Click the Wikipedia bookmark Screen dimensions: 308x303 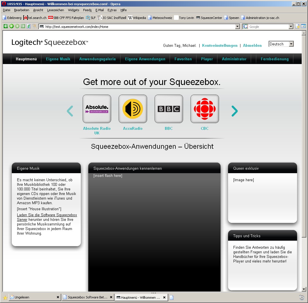coord(137,18)
